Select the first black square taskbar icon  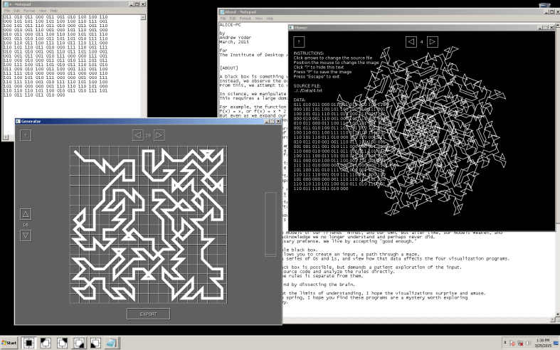(29, 343)
